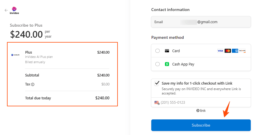Click the Cash App green icon
Screen dimensions: 256x135
tap(167, 64)
